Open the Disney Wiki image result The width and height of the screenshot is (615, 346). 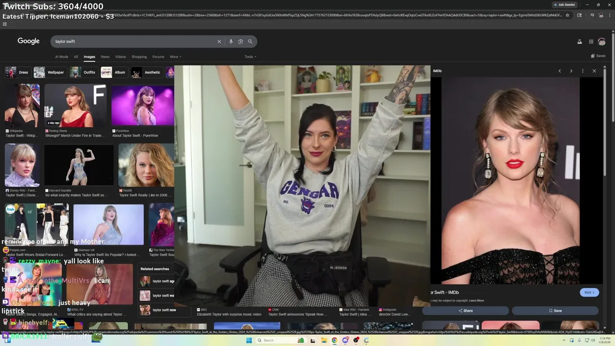pos(22,165)
